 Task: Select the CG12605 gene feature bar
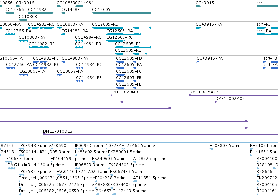point(121,13)
